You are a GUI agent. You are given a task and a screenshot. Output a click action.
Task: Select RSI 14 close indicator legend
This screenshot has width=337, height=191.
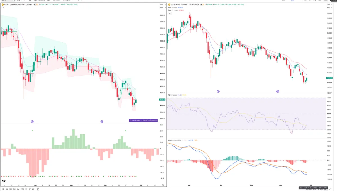172,95
